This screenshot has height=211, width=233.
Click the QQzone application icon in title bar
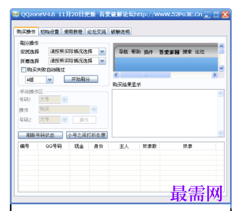16,14
